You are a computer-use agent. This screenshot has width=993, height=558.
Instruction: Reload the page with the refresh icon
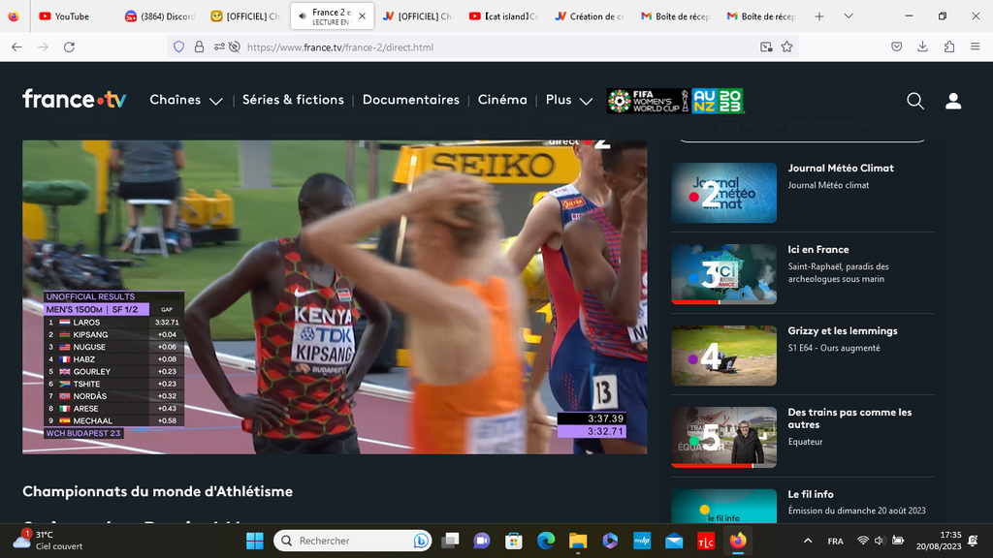pos(69,46)
